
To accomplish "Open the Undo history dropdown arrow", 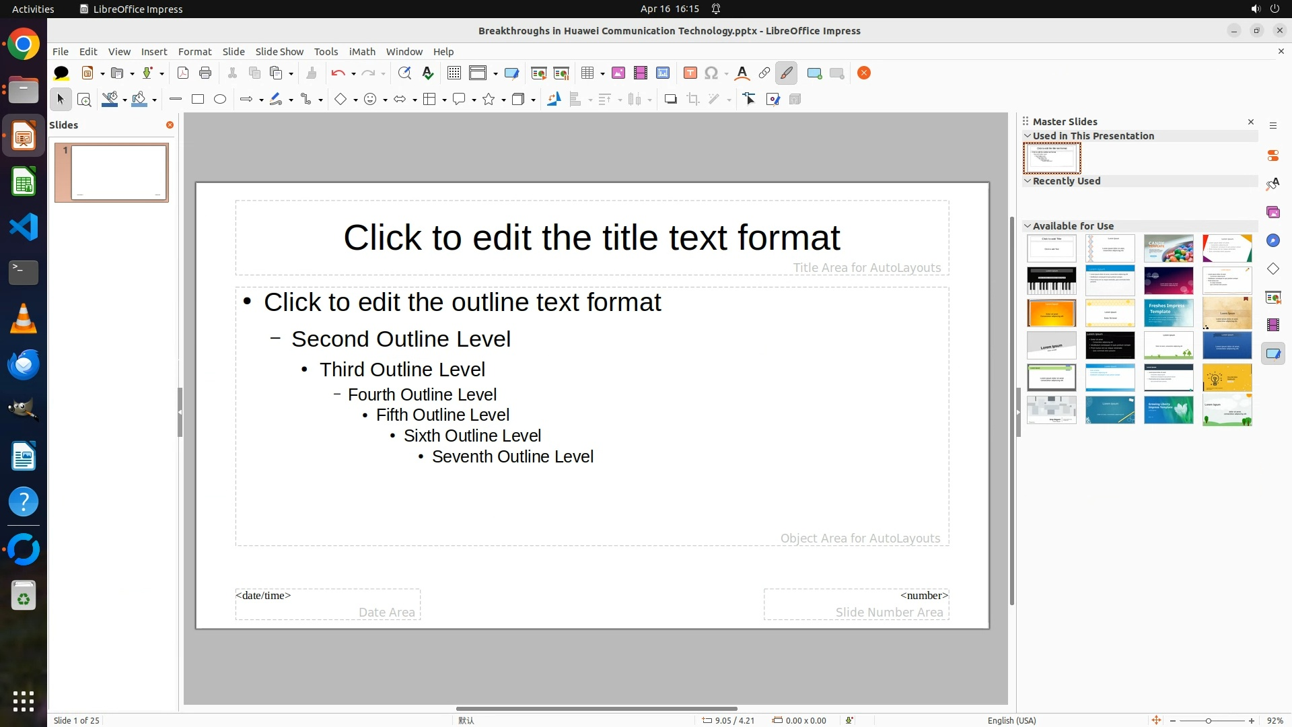I will coord(353,73).
